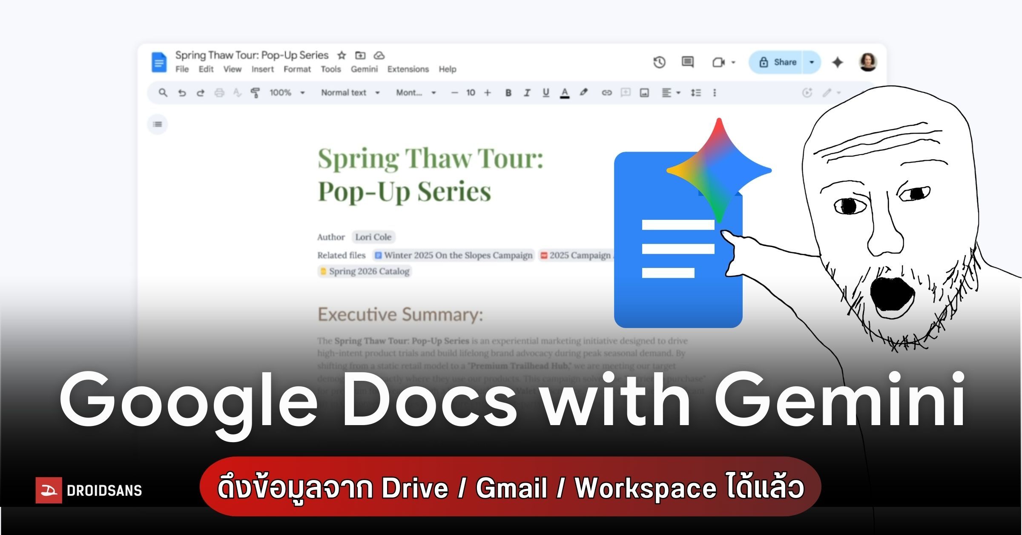
Task: Open the editing mode pencil dropdown
Action: pos(831,92)
